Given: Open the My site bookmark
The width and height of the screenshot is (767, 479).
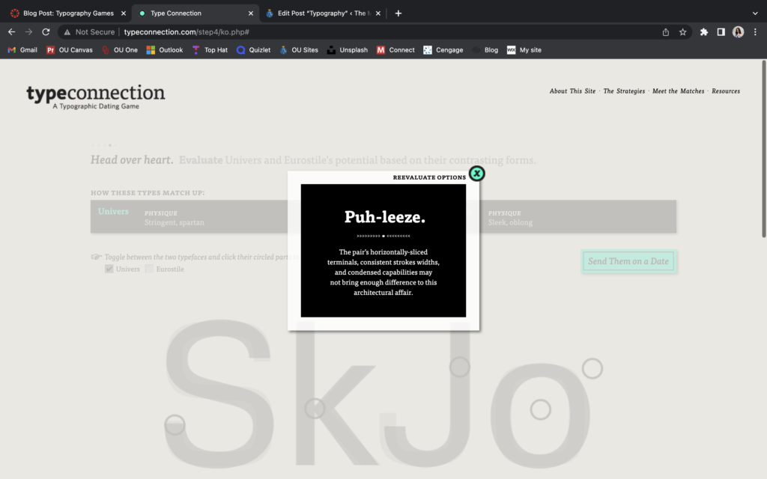Looking at the screenshot, I should (x=524, y=50).
